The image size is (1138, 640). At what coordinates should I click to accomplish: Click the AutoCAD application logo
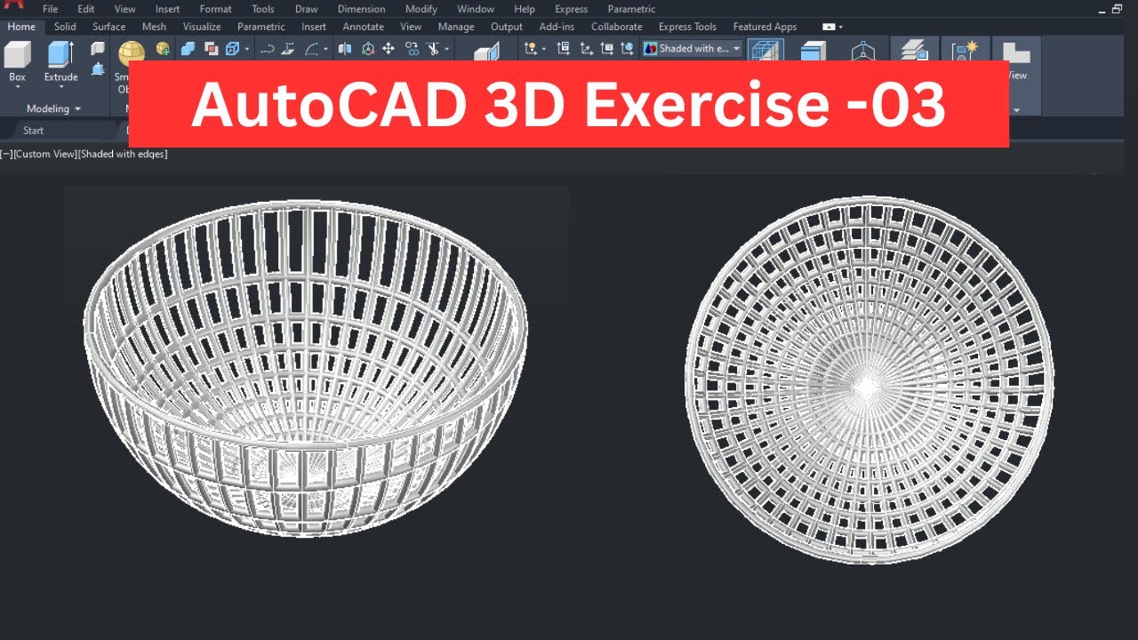(13, 4)
